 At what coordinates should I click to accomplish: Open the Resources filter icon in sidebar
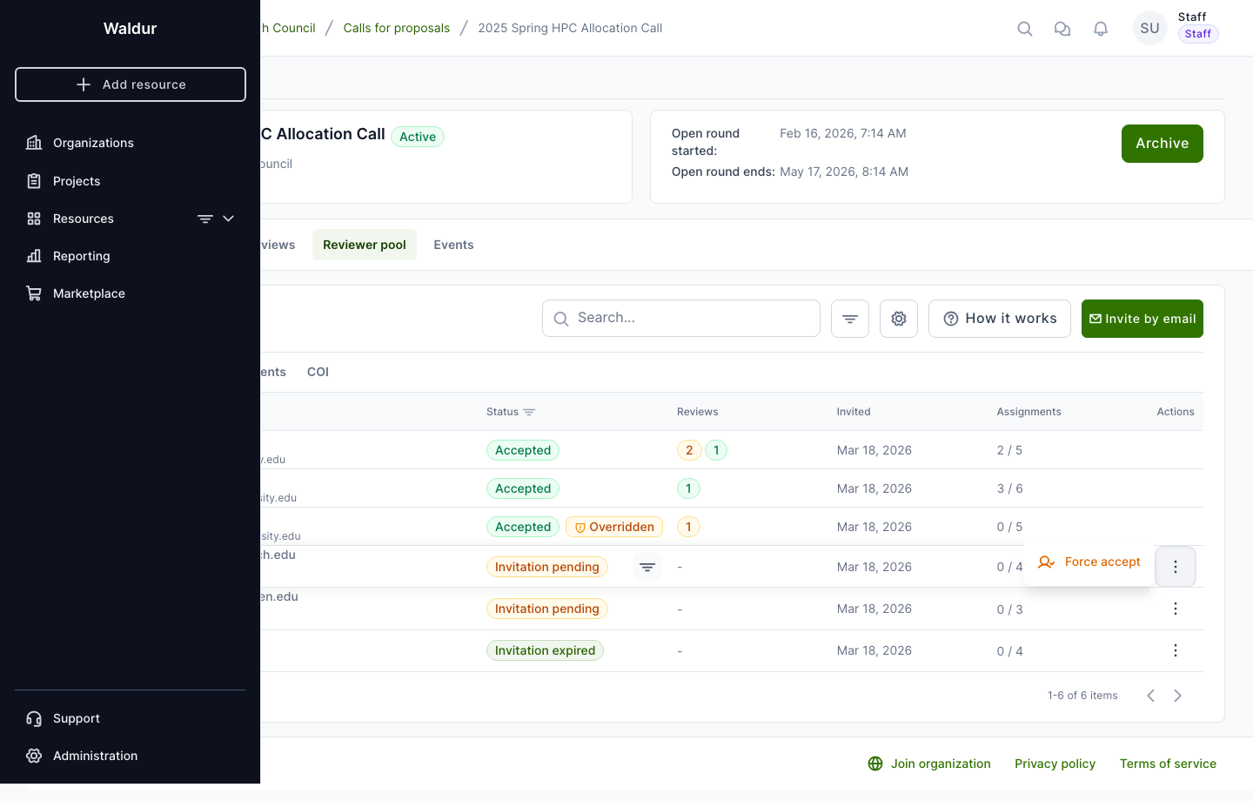(x=205, y=219)
